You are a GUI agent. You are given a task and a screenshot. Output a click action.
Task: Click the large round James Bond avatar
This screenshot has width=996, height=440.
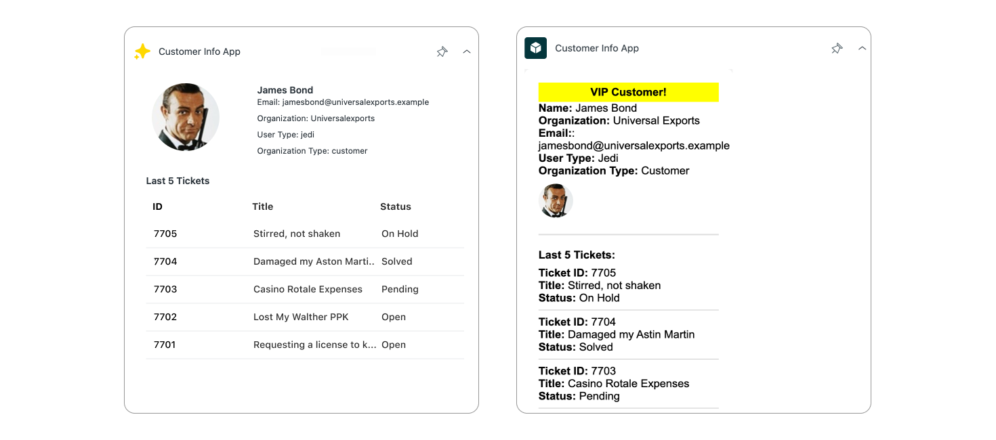pyautogui.click(x=186, y=117)
